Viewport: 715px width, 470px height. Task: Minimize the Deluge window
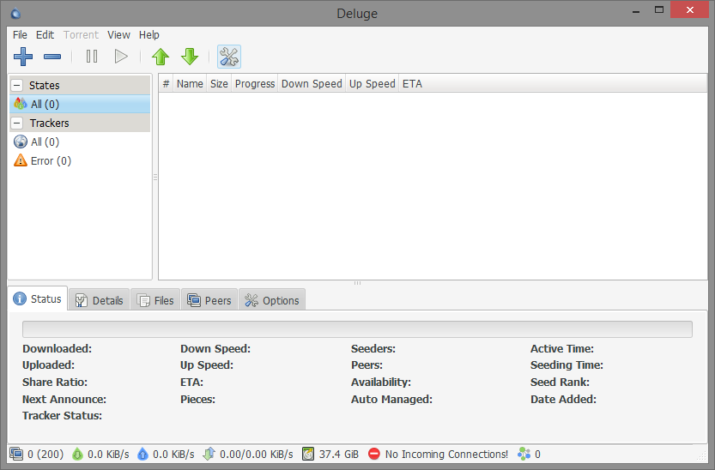[x=636, y=10]
